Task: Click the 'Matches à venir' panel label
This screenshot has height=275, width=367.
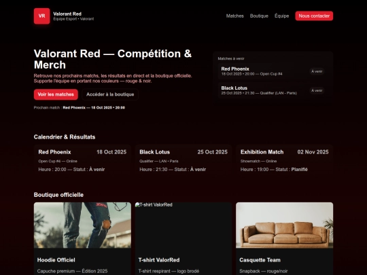Action: 231,58
